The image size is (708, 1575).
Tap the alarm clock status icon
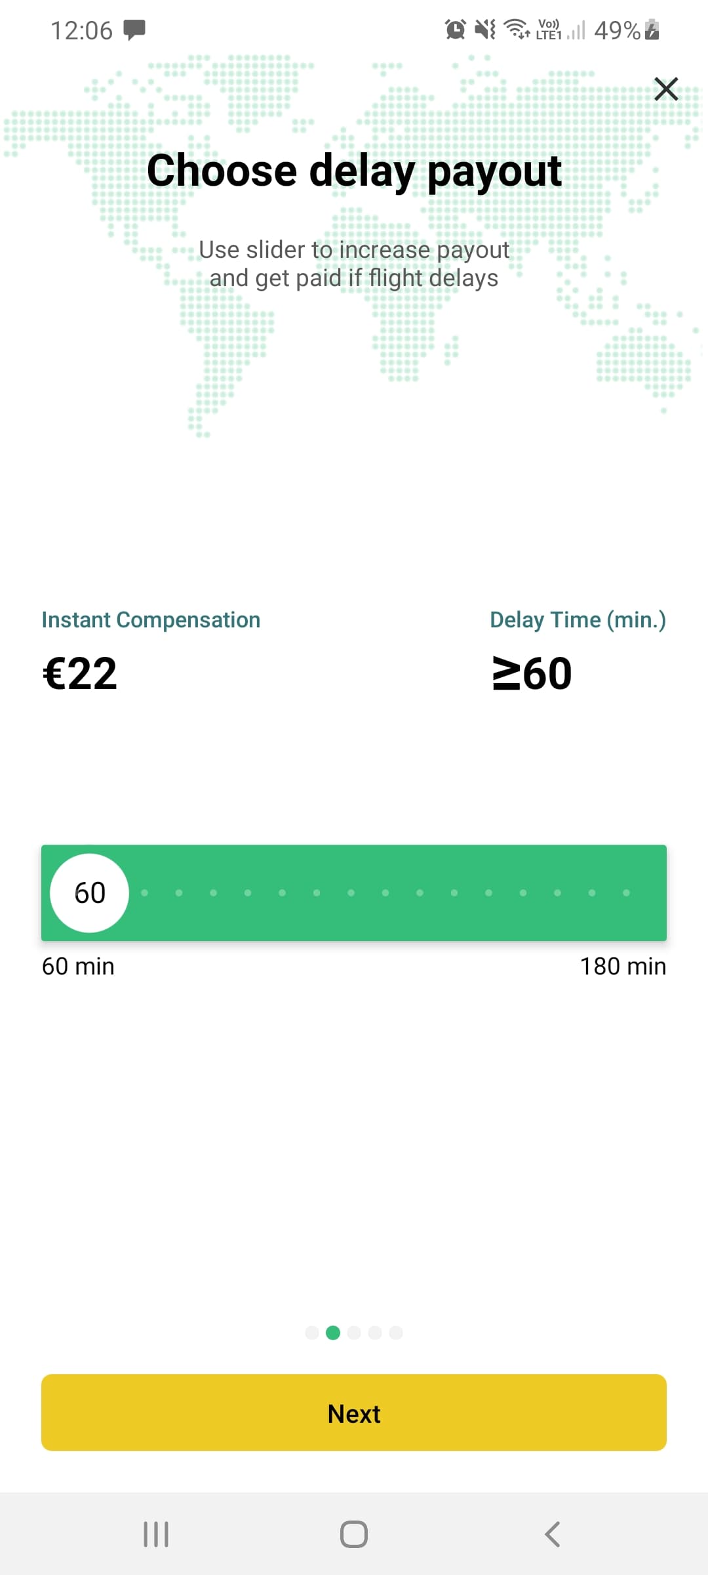point(455,30)
